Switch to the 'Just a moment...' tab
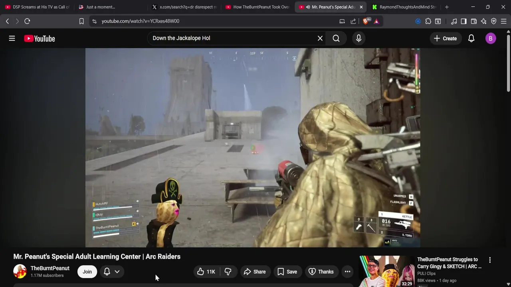 (110, 7)
